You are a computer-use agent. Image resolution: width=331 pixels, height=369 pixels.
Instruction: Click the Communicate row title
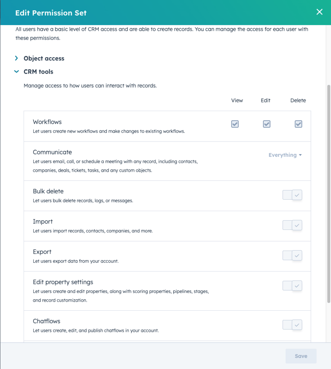(x=52, y=152)
